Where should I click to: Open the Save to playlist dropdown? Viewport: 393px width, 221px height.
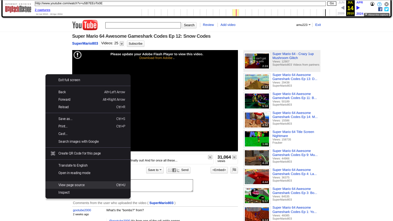(x=154, y=170)
